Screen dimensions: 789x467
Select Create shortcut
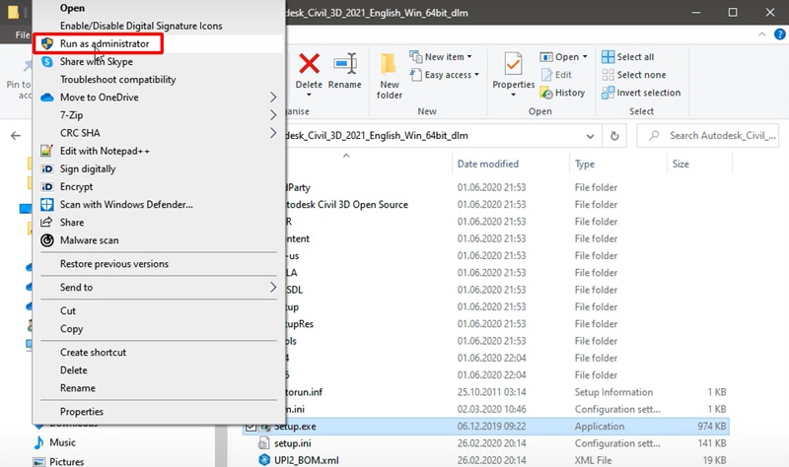pyautogui.click(x=158, y=353)
